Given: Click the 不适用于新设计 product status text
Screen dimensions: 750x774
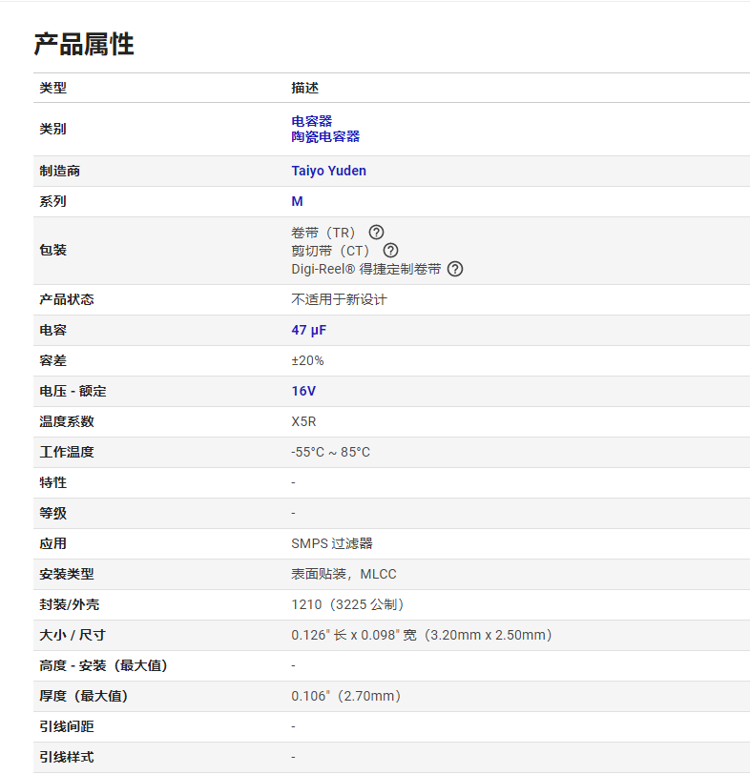Looking at the screenshot, I should tap(339, 299).
